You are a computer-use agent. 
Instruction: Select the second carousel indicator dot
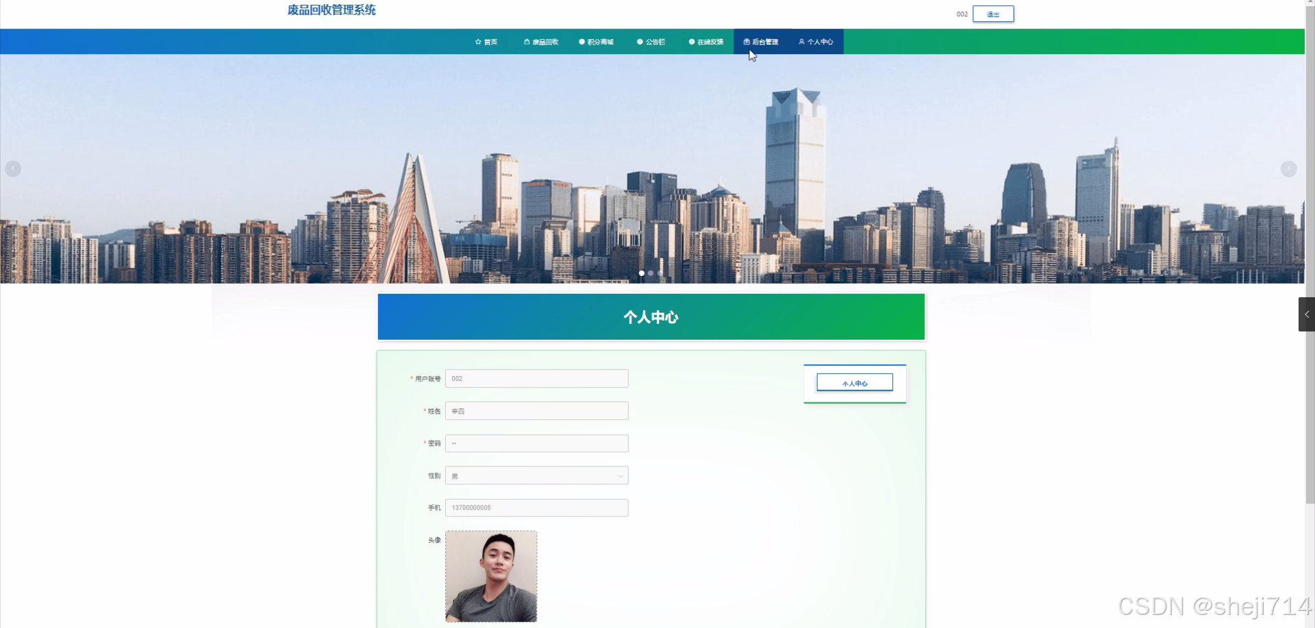(651, 273)
